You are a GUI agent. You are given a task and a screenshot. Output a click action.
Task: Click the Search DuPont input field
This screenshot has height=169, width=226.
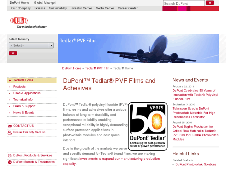point(184,3)
